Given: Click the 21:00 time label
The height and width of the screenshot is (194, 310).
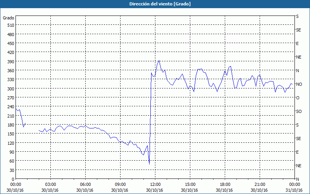Looking at the screenshot, I should (x=260, y=185).
